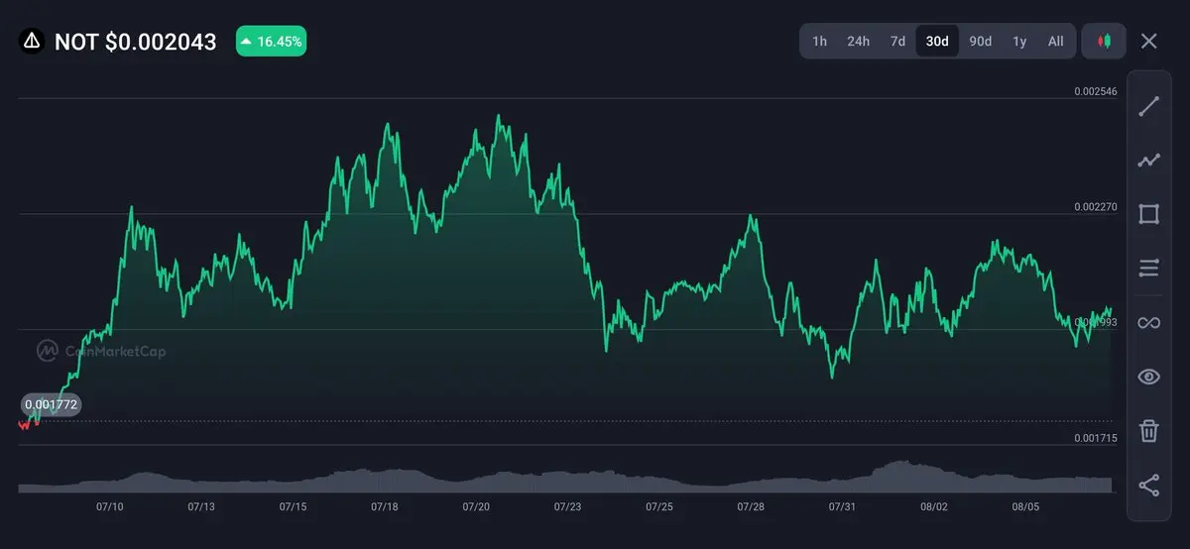Switch to the 1h timeframe
1190x549 pixels.
819,41
